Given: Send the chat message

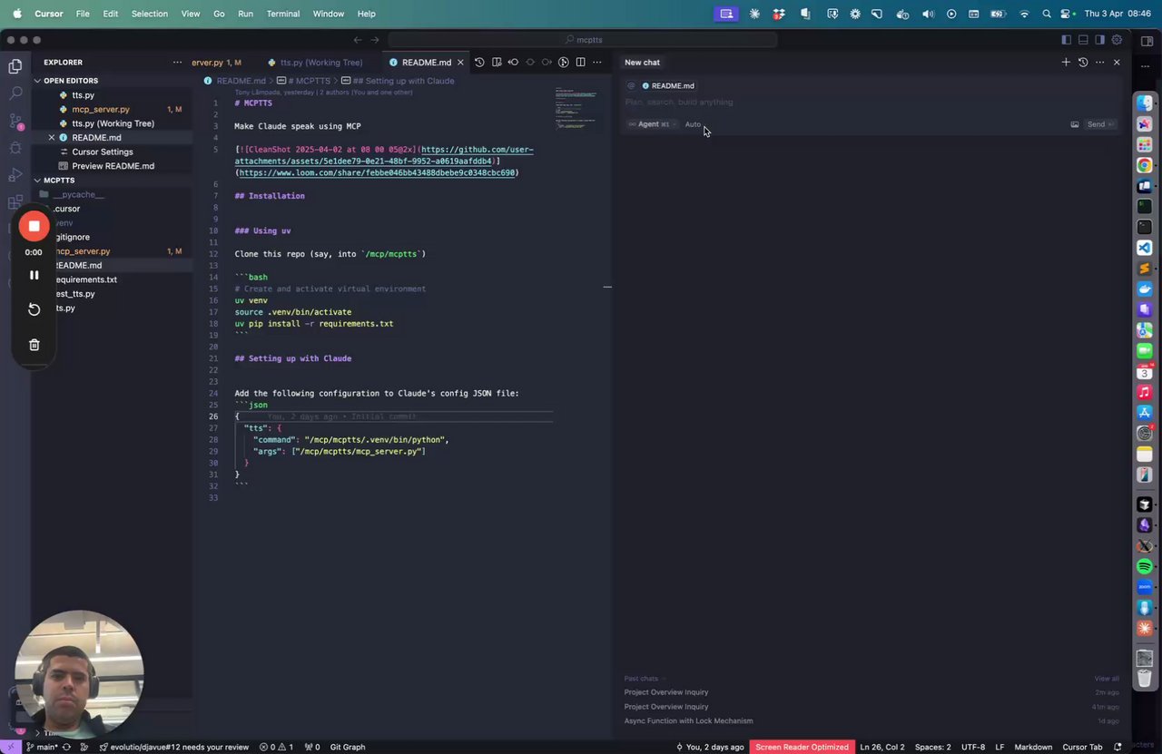Looking at the screenshot, I should click(1100, 124).
